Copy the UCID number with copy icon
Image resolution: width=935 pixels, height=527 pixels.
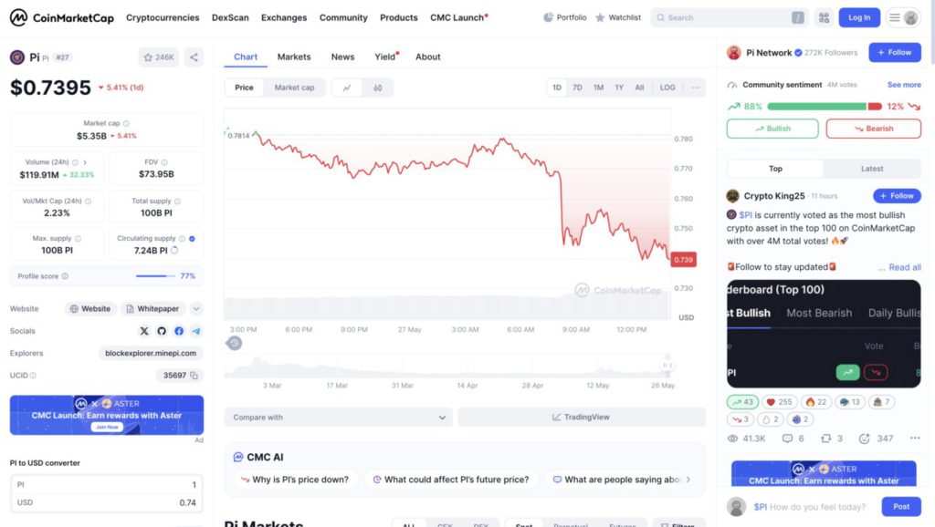(x=194, y=375)
